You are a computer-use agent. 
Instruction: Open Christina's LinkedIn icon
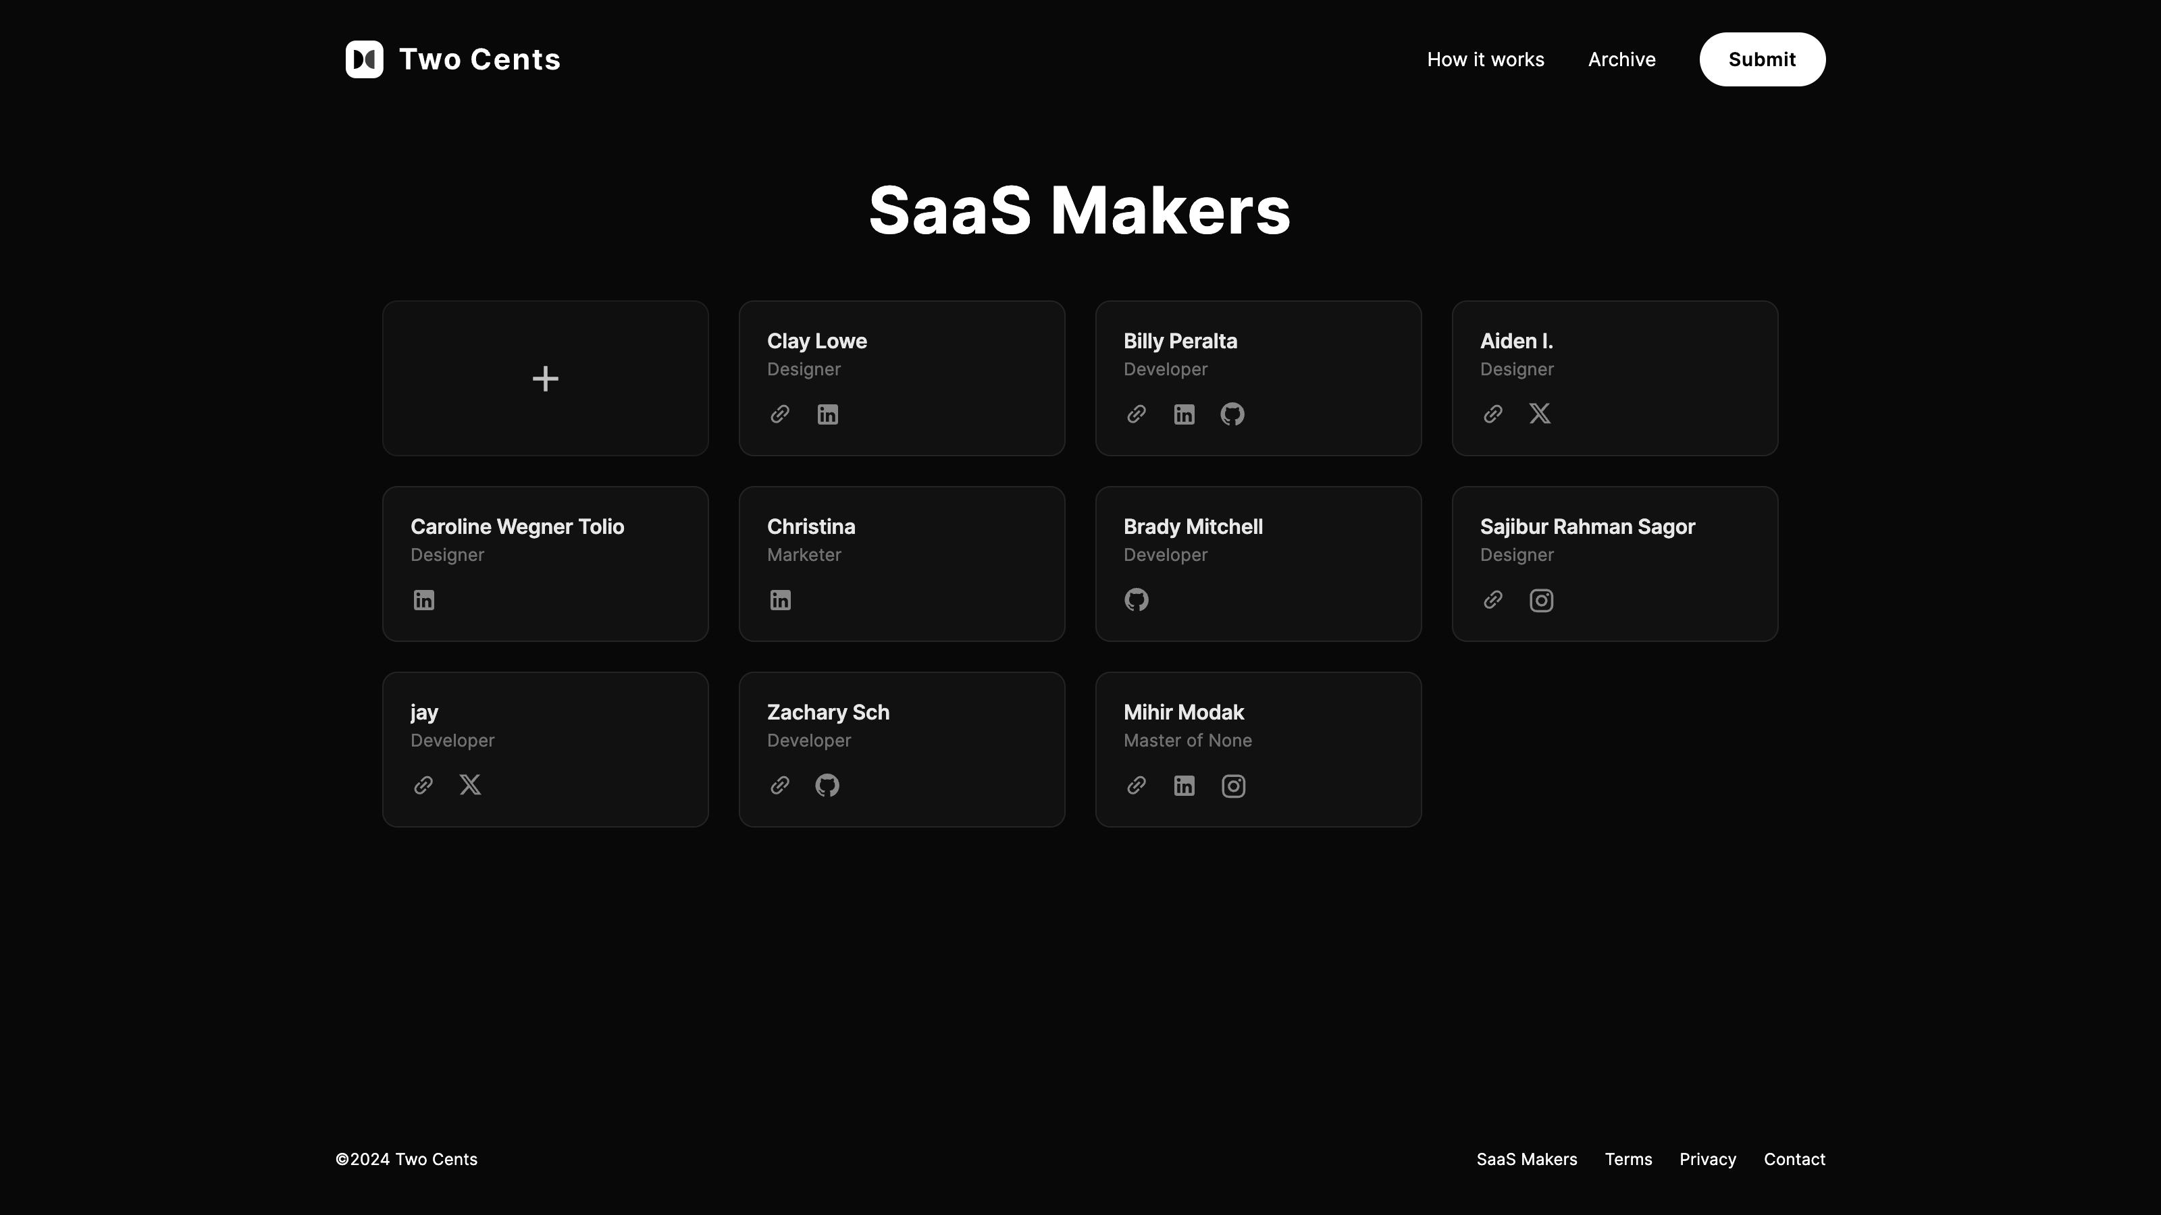click(x=780, y=600)
